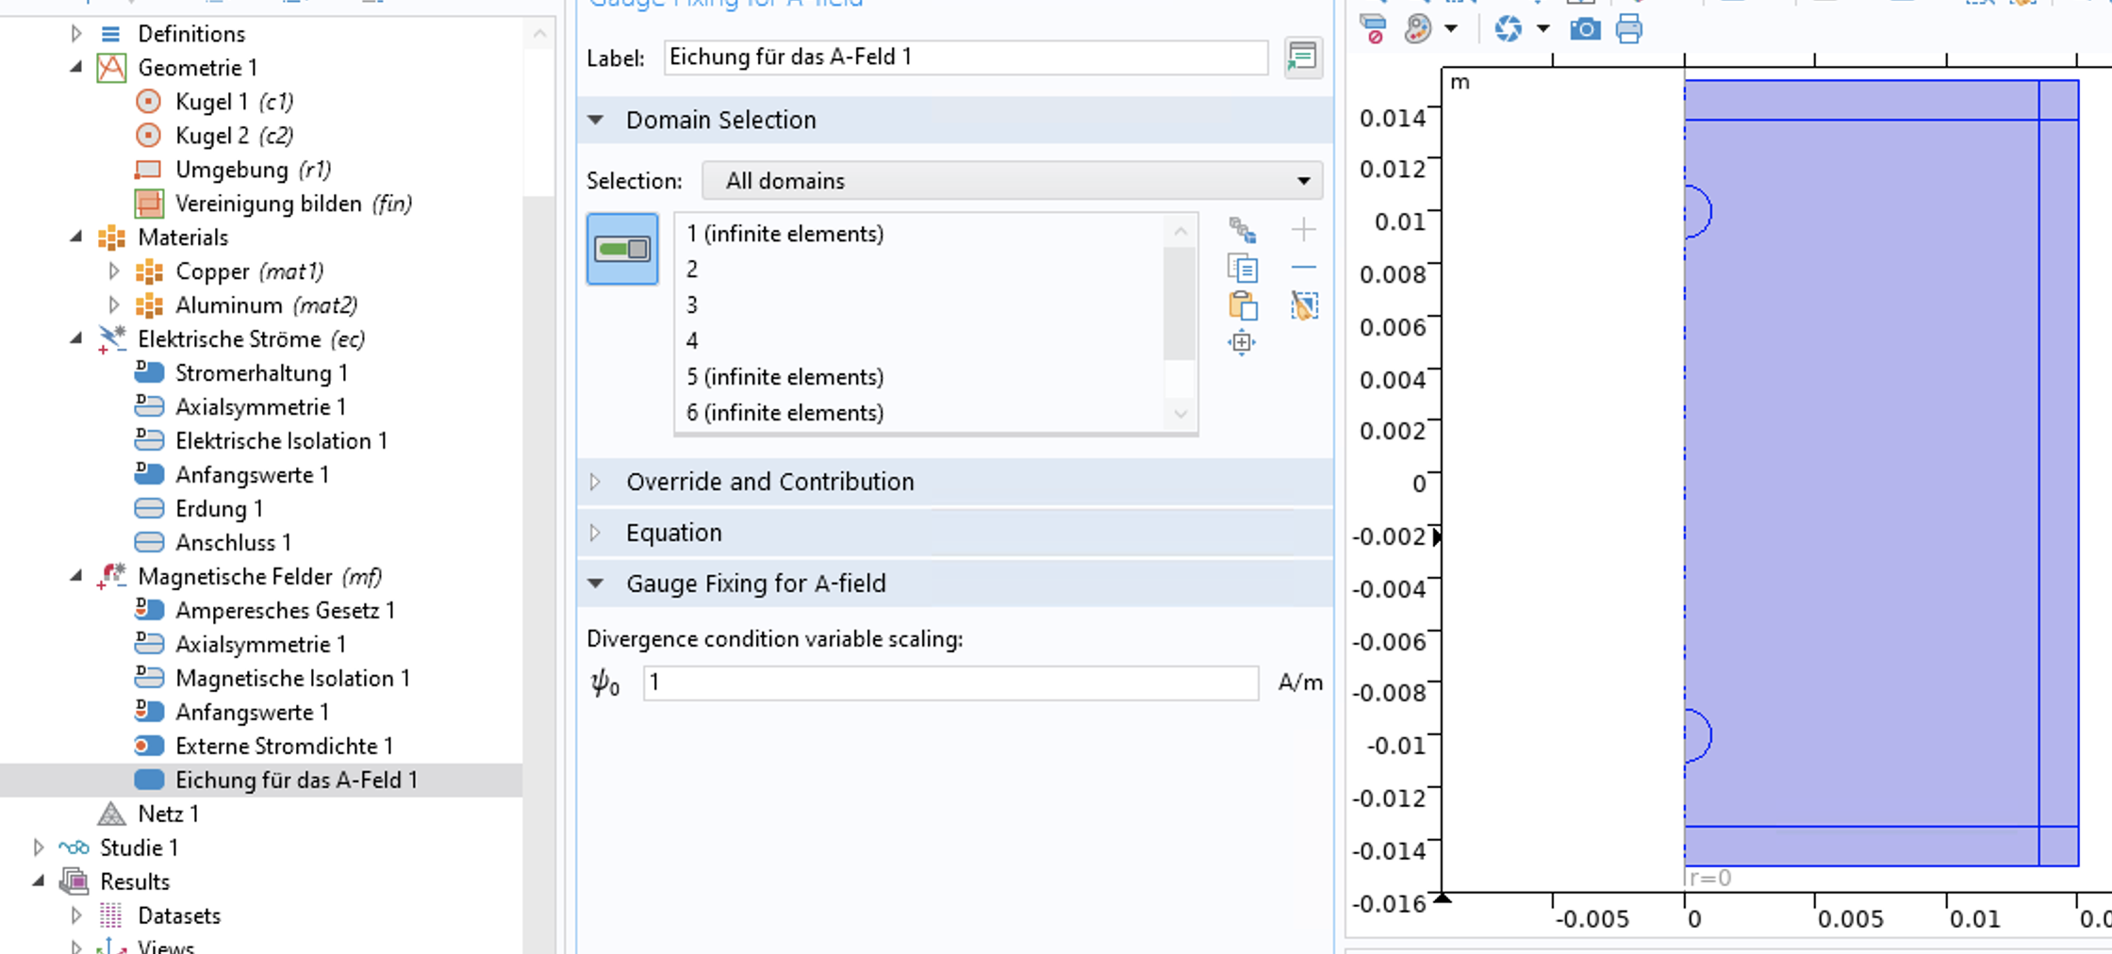
Task: Click the image snapshot camera icon
Action: point(1584,29)
